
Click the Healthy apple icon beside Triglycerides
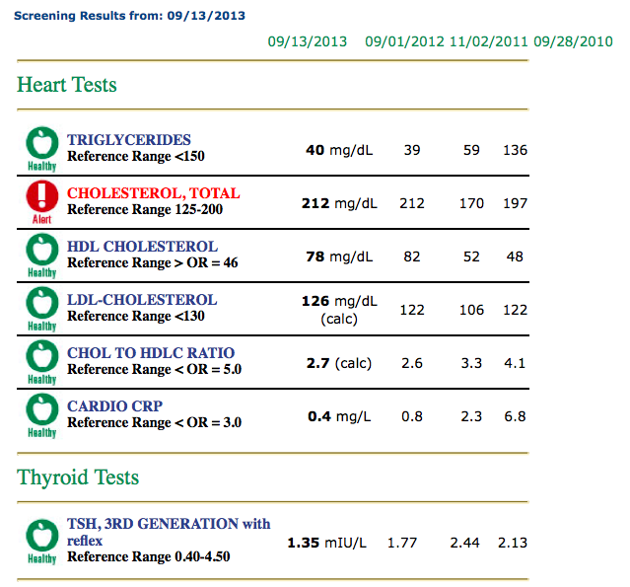coord(41,149)
